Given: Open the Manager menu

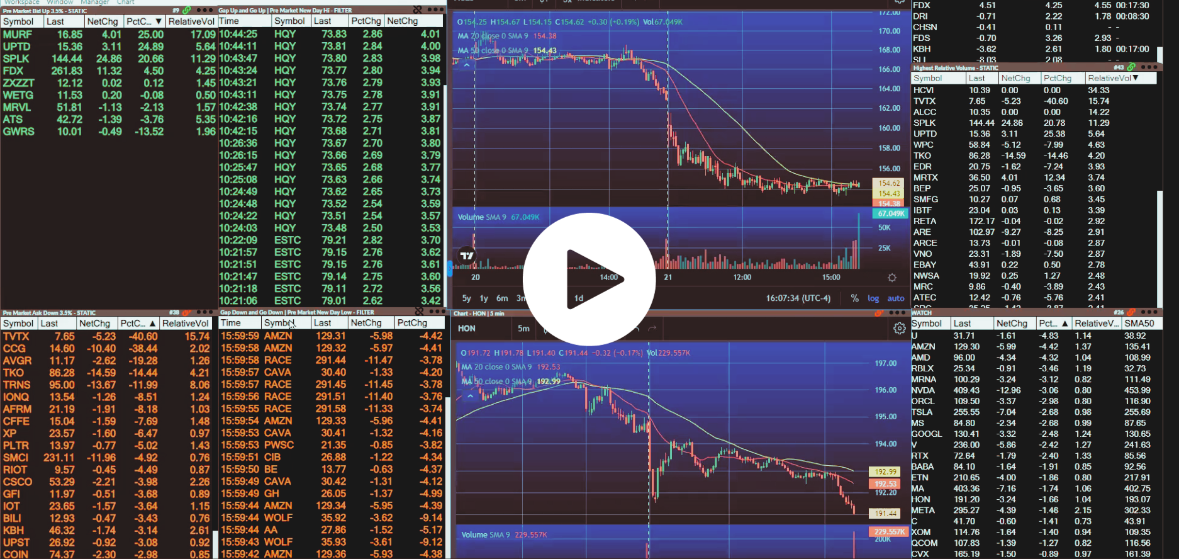Looking at the screenshot, I should [x=95, y=3].
